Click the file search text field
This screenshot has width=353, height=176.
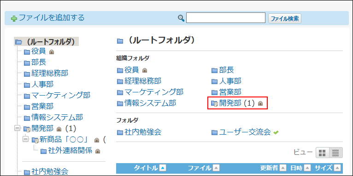225,18
